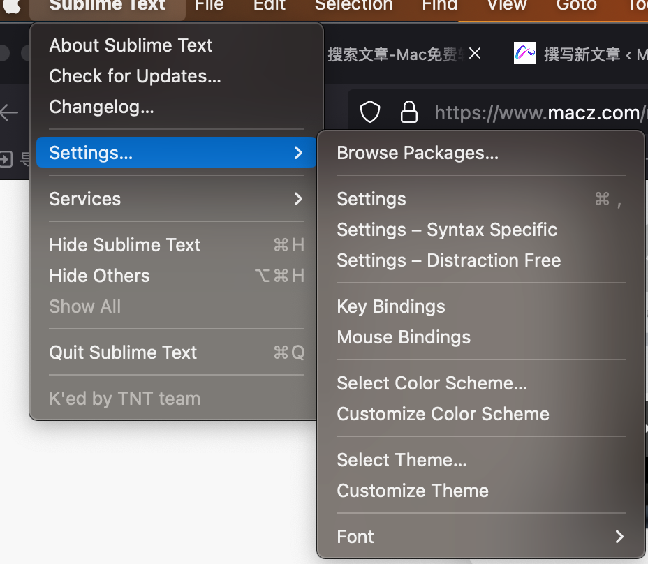This screenshot has width=648, height=564.
Task: Click the favicon on the 撰写新文章 tab
Action: (x=525, y=54)
